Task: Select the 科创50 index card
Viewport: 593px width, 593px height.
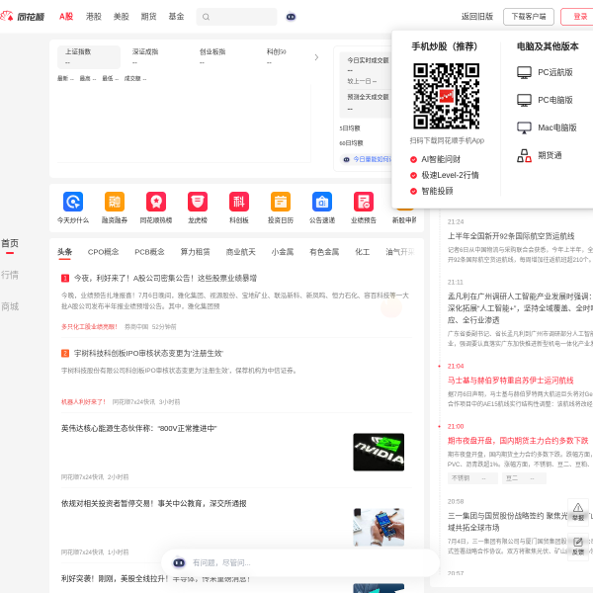Action: (x=288, y=57)
